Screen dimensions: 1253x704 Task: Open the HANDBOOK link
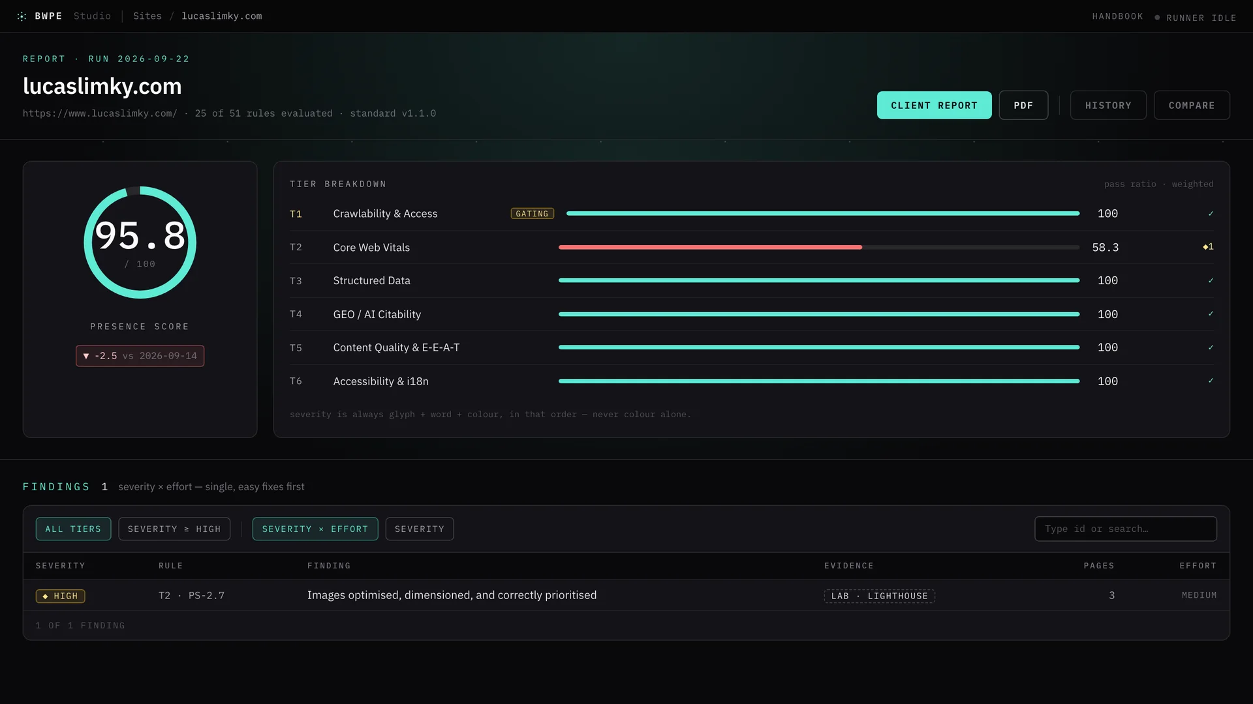(1117, 16)
